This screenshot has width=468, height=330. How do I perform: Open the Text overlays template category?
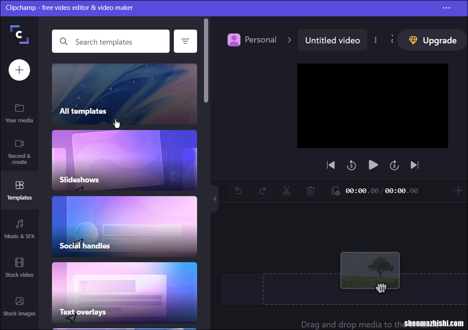click(x=125, y=293)
